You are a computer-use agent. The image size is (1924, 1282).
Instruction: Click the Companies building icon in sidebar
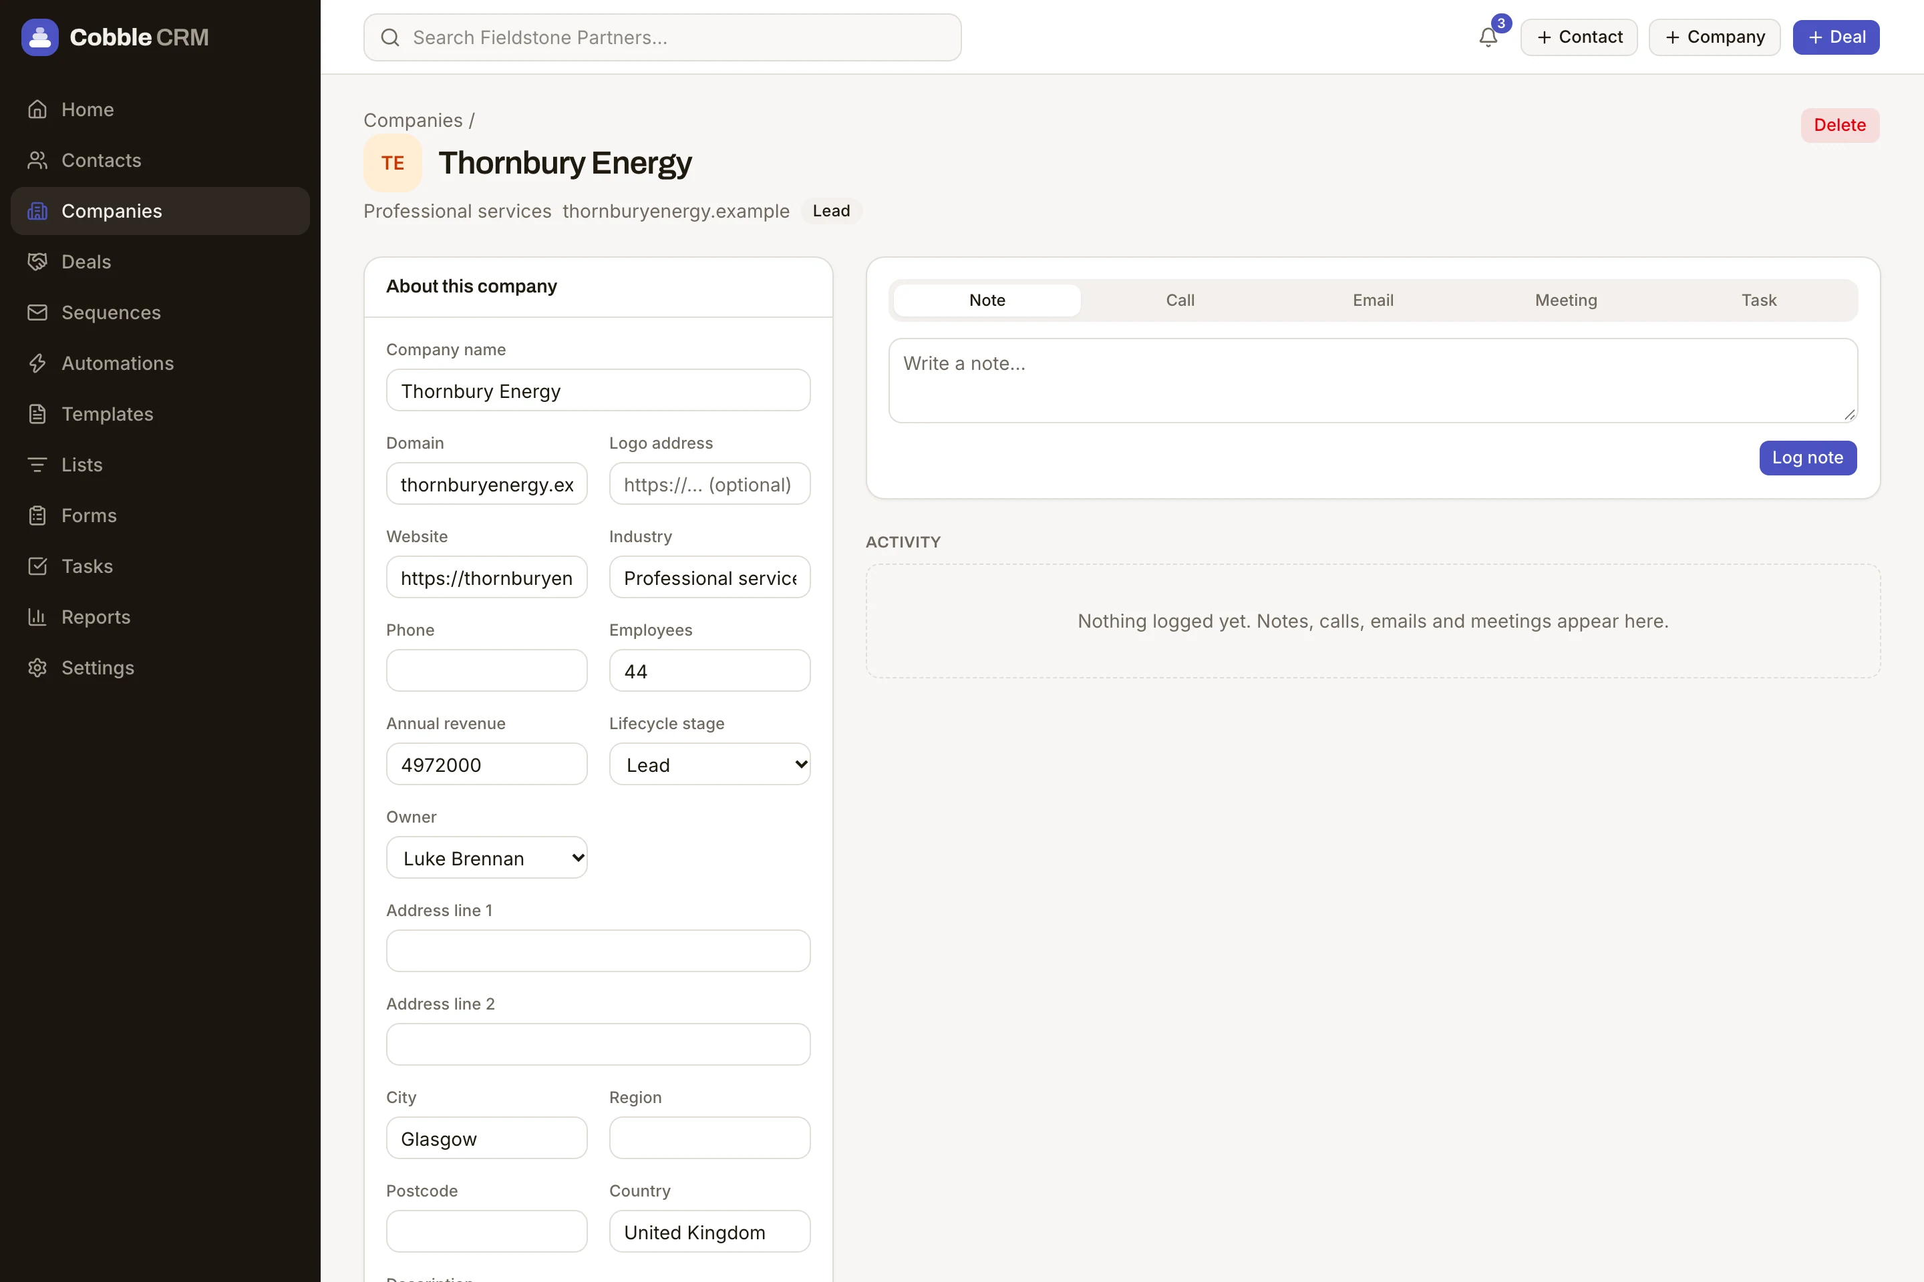click(37, 211)
